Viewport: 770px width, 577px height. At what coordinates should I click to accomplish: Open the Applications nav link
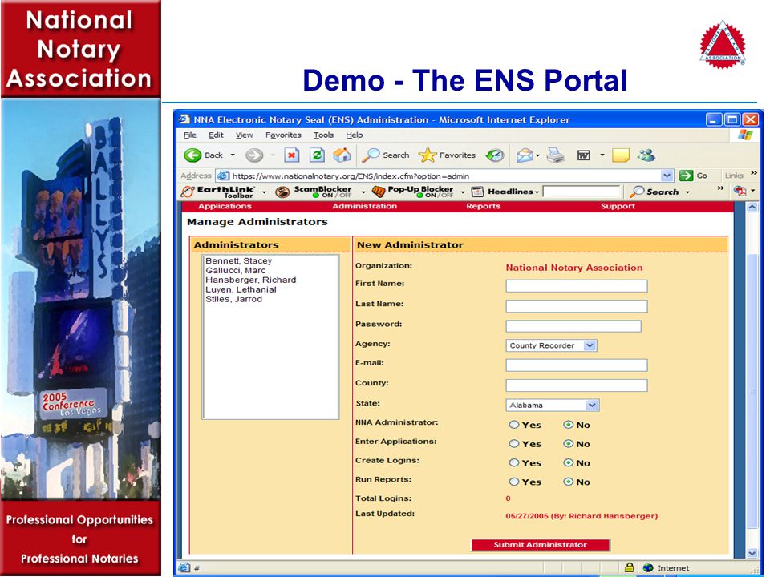coord(225,206)
